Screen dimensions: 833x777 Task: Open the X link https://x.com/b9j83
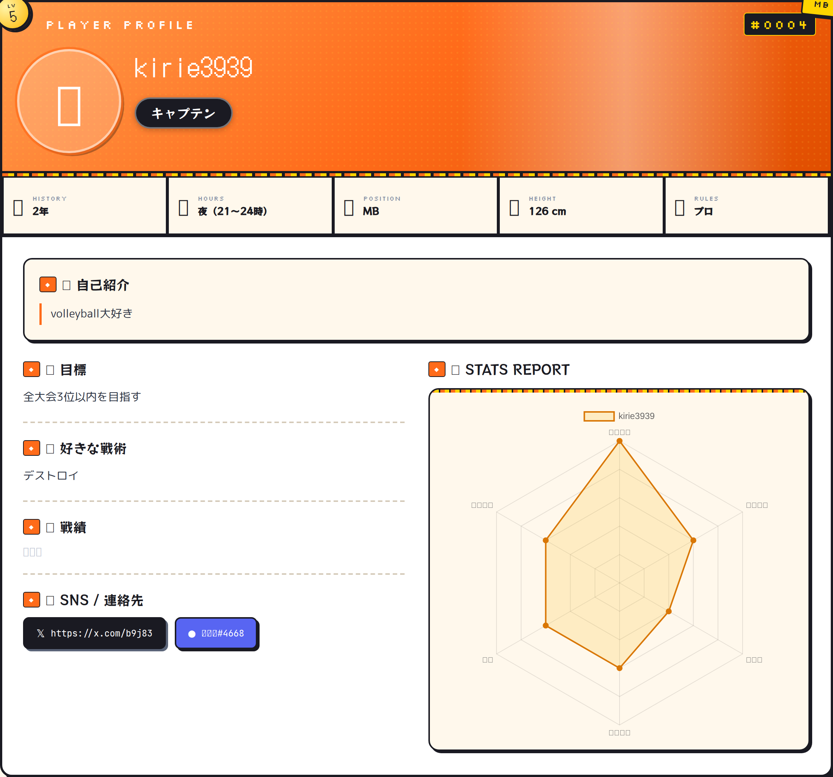95,633
